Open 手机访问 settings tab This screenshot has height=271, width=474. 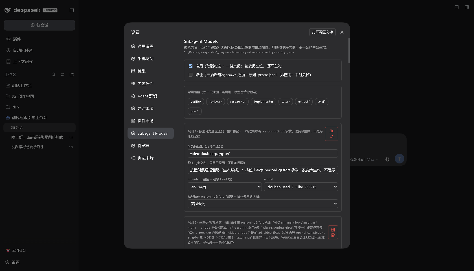point(151,59)
